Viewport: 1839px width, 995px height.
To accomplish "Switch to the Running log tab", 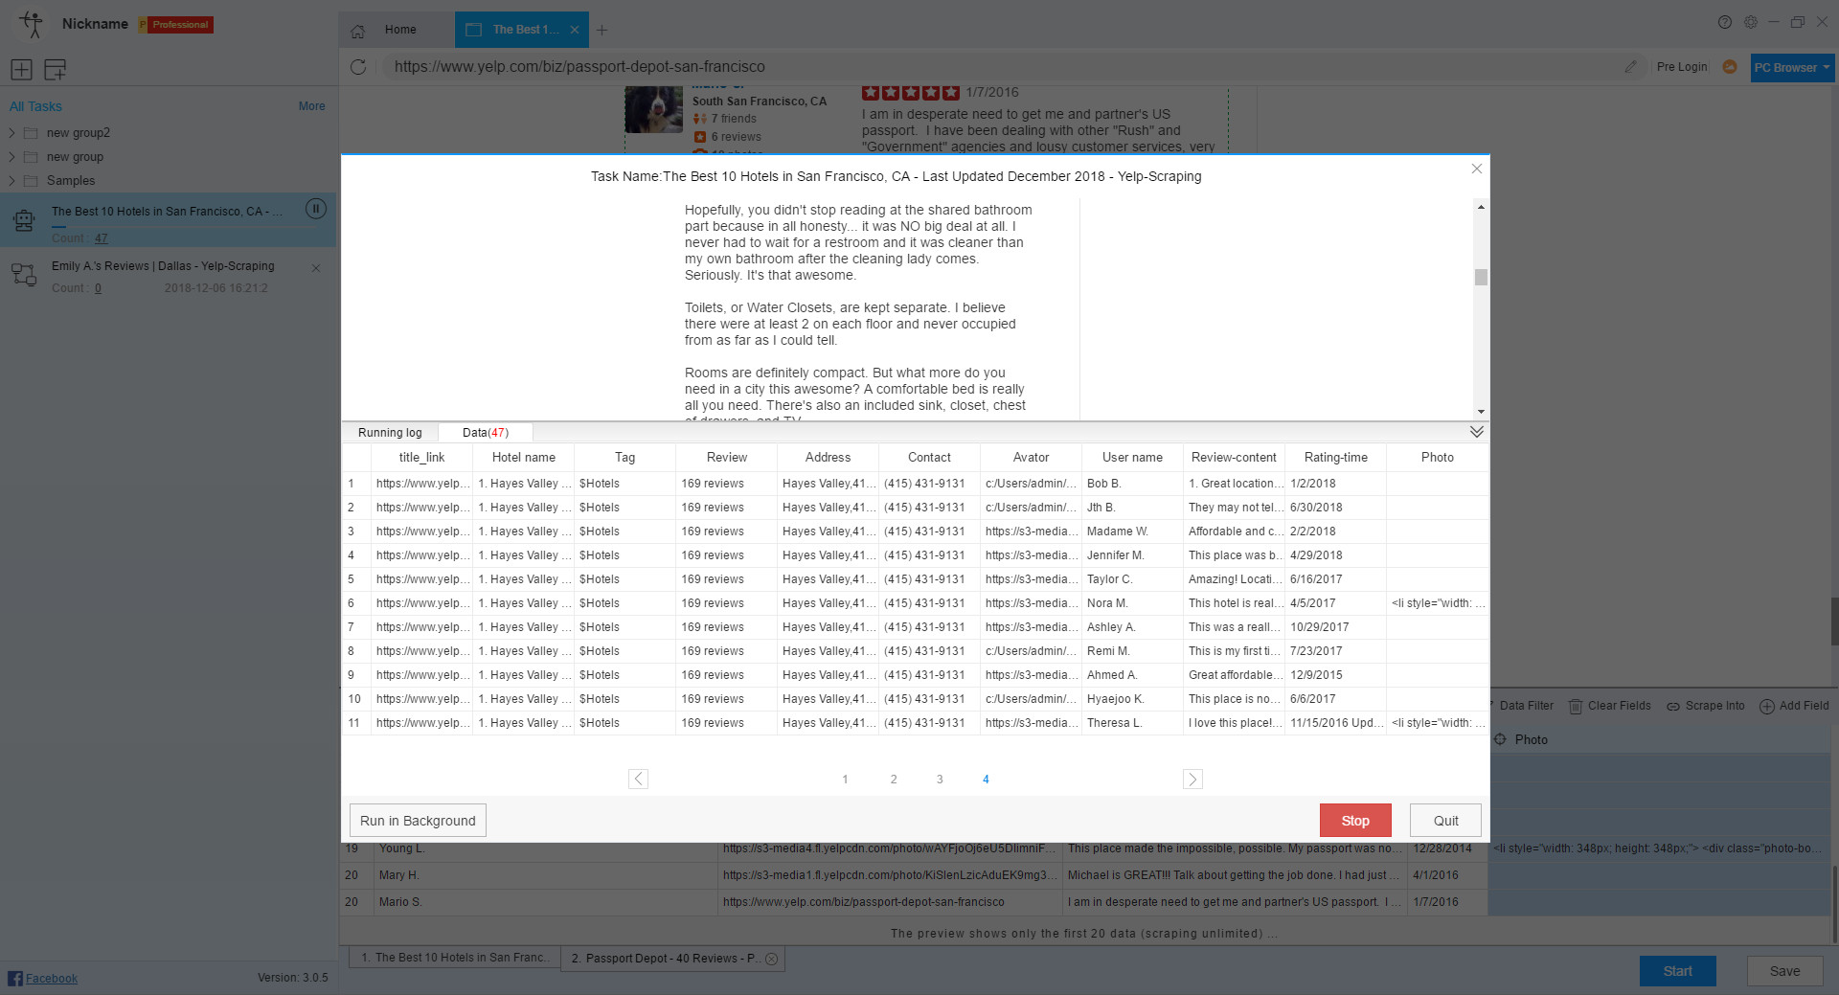I will click(390, 433).
